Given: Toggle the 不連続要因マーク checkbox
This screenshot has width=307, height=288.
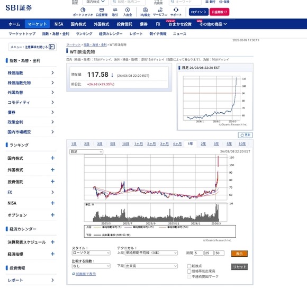Looking at the screenshot, I should coord(189,277).
